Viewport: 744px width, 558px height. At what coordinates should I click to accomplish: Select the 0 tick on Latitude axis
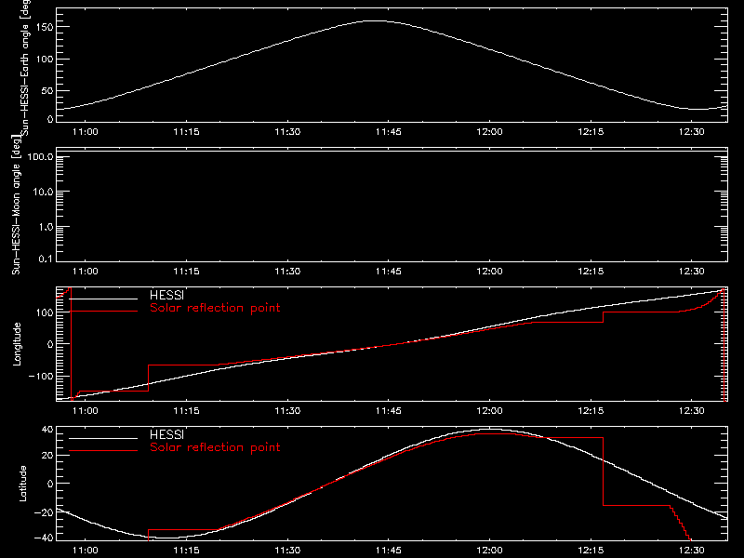50,484
